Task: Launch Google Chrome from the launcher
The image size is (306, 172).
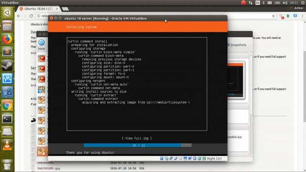Action: tap(7, 106)
